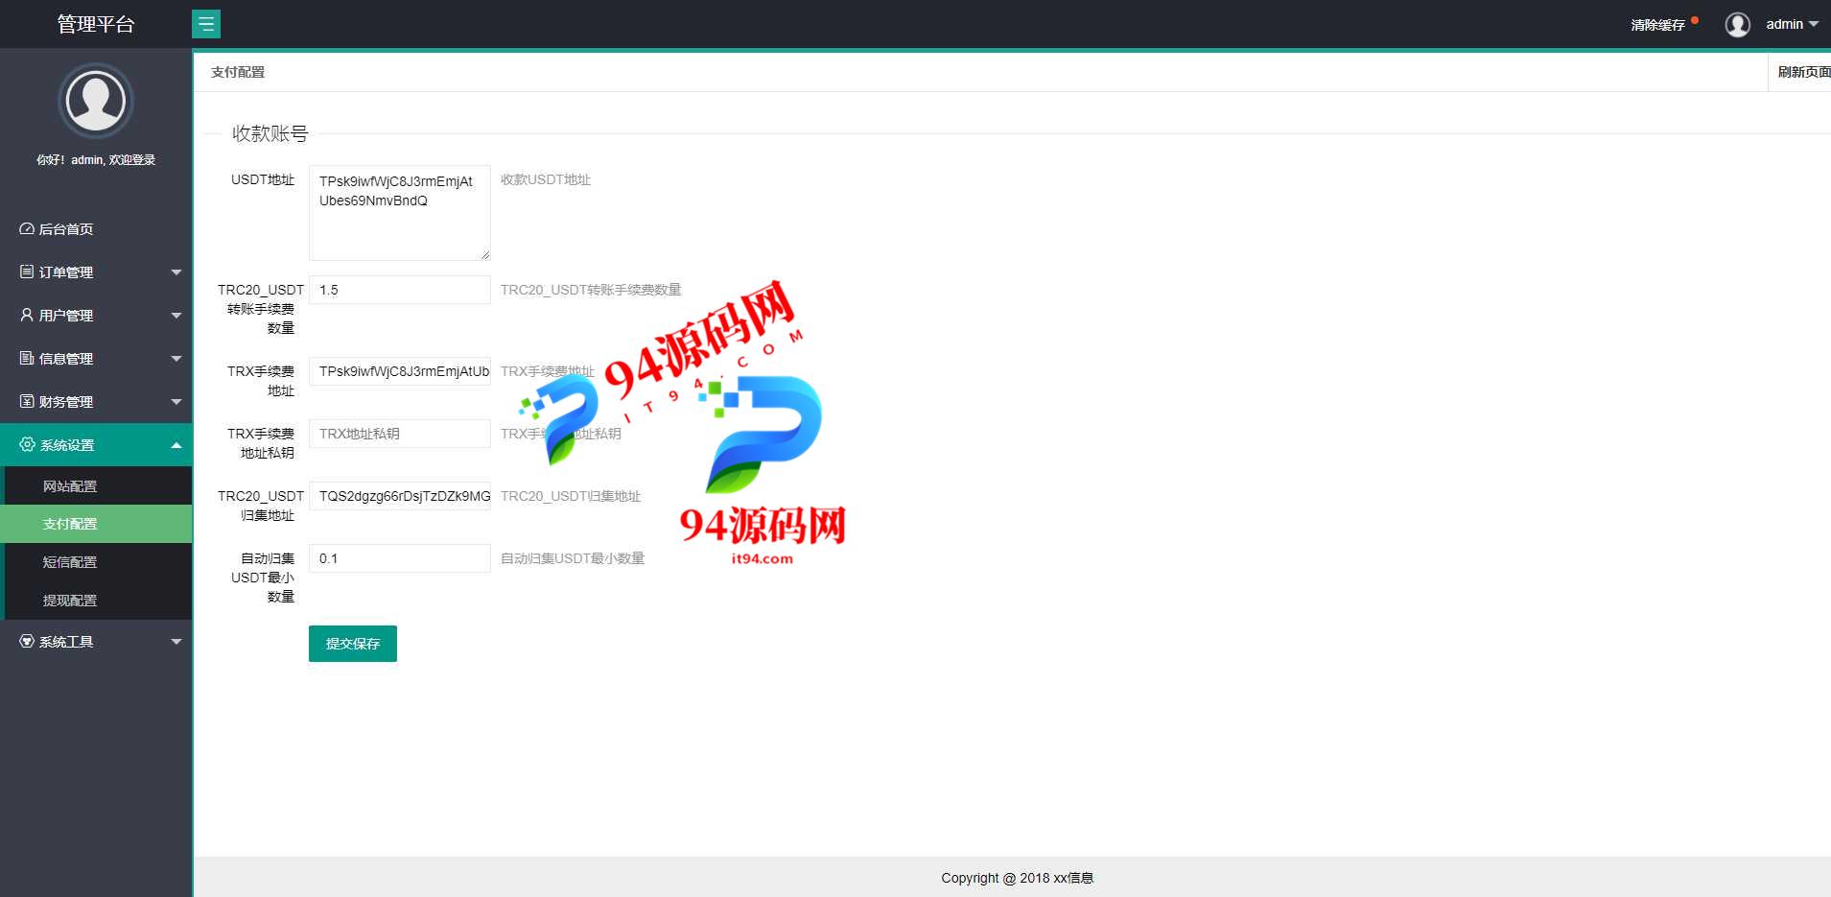
Task: Click 订单管理 menu label
Action: 66,272
